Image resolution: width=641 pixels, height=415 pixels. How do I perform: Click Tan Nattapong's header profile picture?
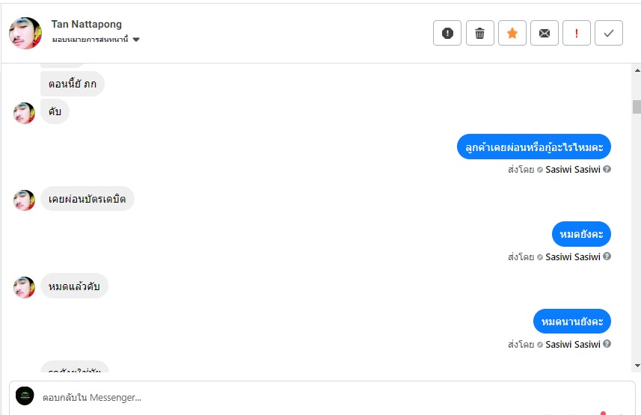coord(25,33)
